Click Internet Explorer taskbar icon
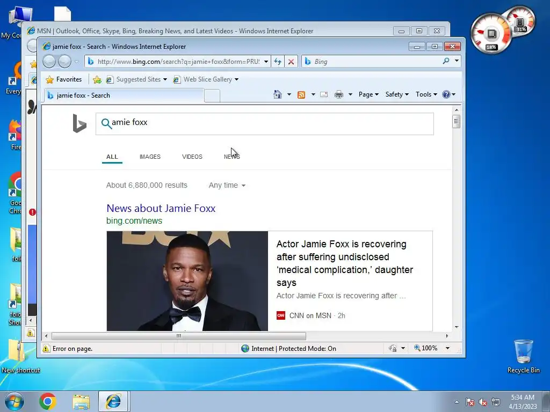The height and width of the screenshot is (412, 550). point(113,401)
